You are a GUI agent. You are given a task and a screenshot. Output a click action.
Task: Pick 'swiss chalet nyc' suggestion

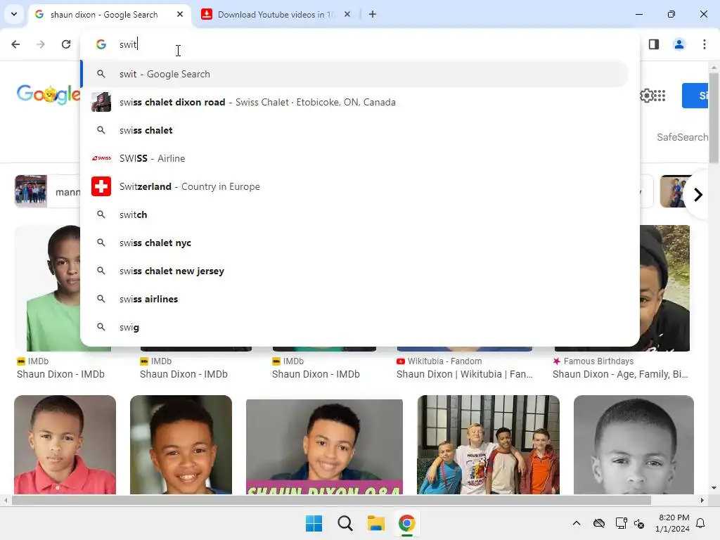tap(354, 243)
